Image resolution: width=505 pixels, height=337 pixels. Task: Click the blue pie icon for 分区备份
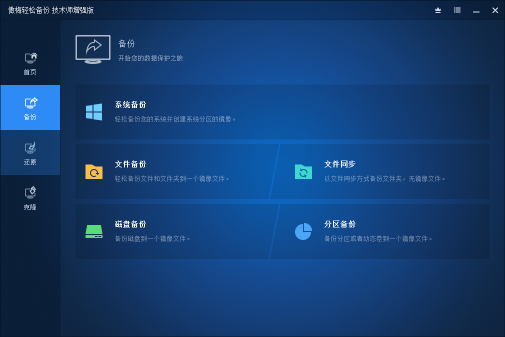point(303,231)
